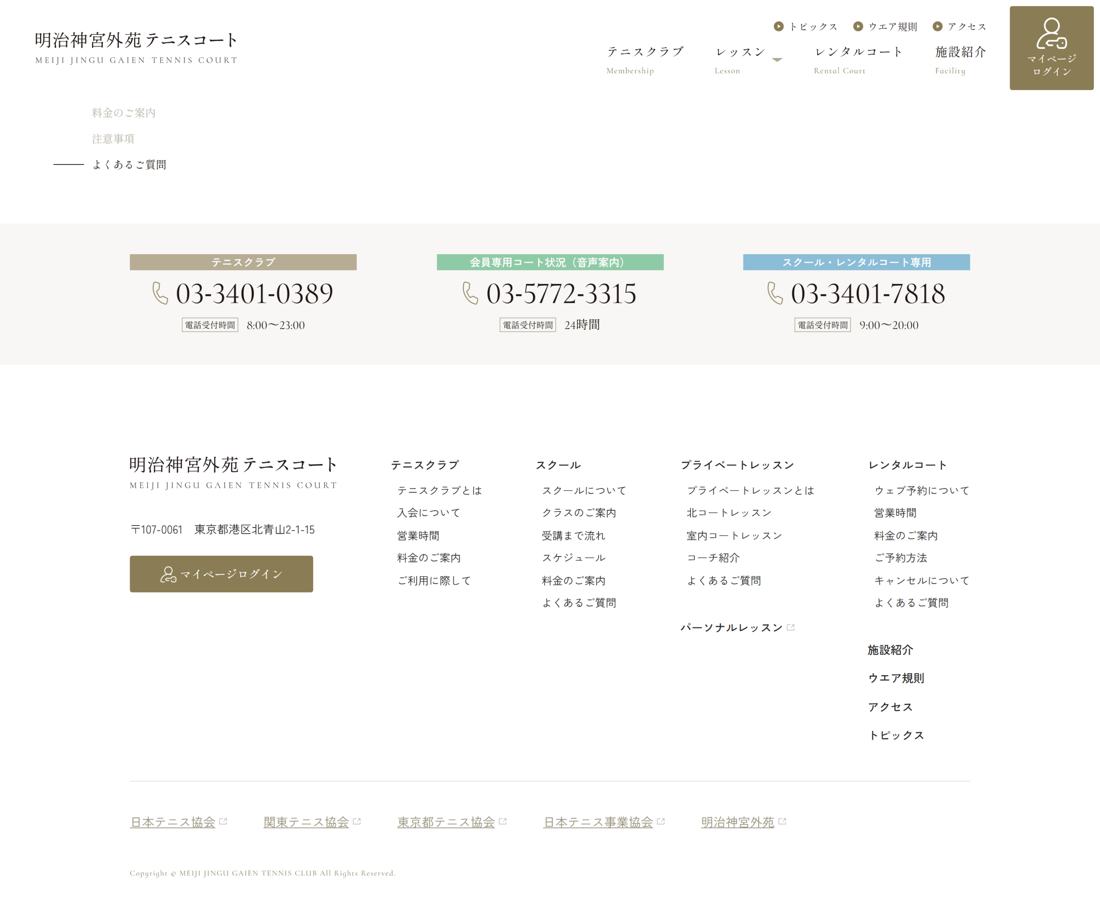Open コーチ紹介 in the footer
The height and width of the screenshot is (916, 1100).
coord(713,557)
